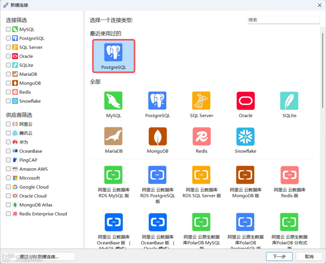Pick 阿里云 云数据库 RDS PostgreSQL 版 icon
Viewport: 326px width, 264px height.
[157, 175]
